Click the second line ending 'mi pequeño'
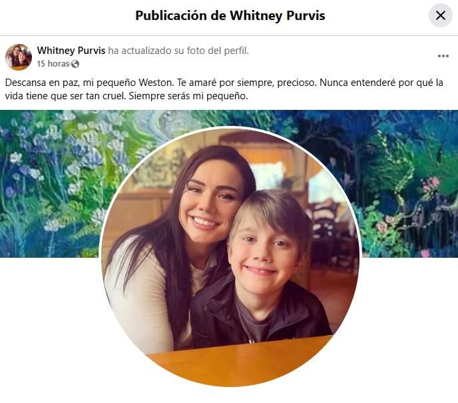This screenshot has height=403, width=458. (x=126, y=96)
